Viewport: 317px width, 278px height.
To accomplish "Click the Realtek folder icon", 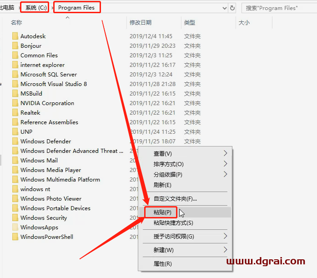I will click(15, 113).
